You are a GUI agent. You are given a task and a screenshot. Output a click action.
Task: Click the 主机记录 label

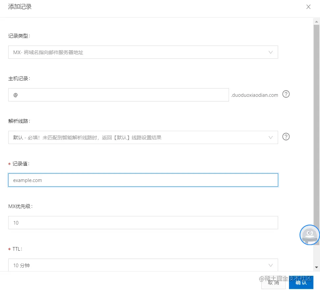point(19,79)
